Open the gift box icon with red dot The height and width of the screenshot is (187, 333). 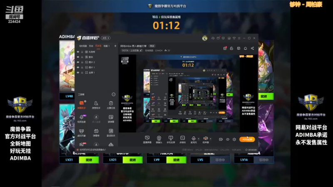click(225, 48)
